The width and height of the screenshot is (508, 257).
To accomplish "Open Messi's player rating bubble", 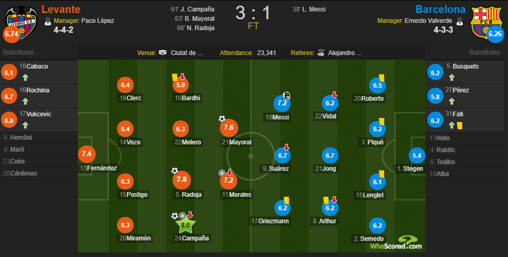I will pos(282,103).
